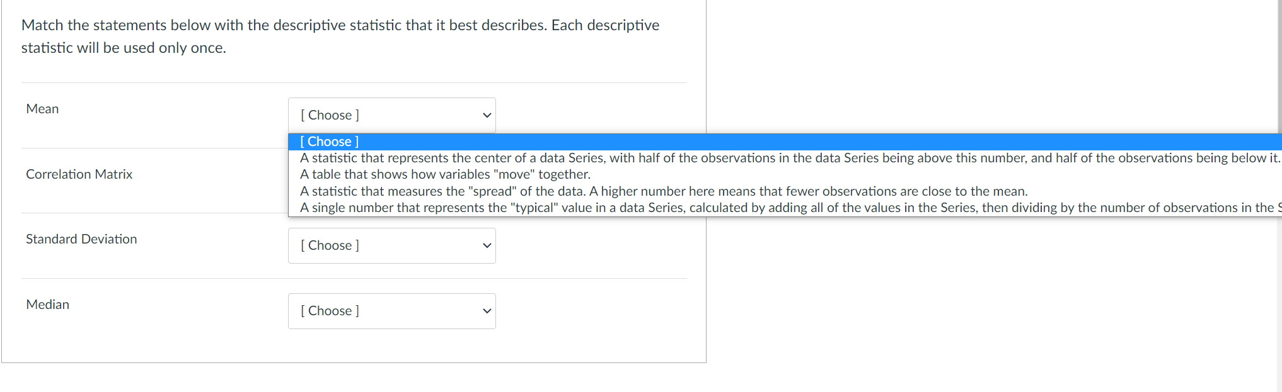The height and width of the screenshot is (392, 1282).
Task: Click the [ Choose ] field under Median
Action: (353, 311)
